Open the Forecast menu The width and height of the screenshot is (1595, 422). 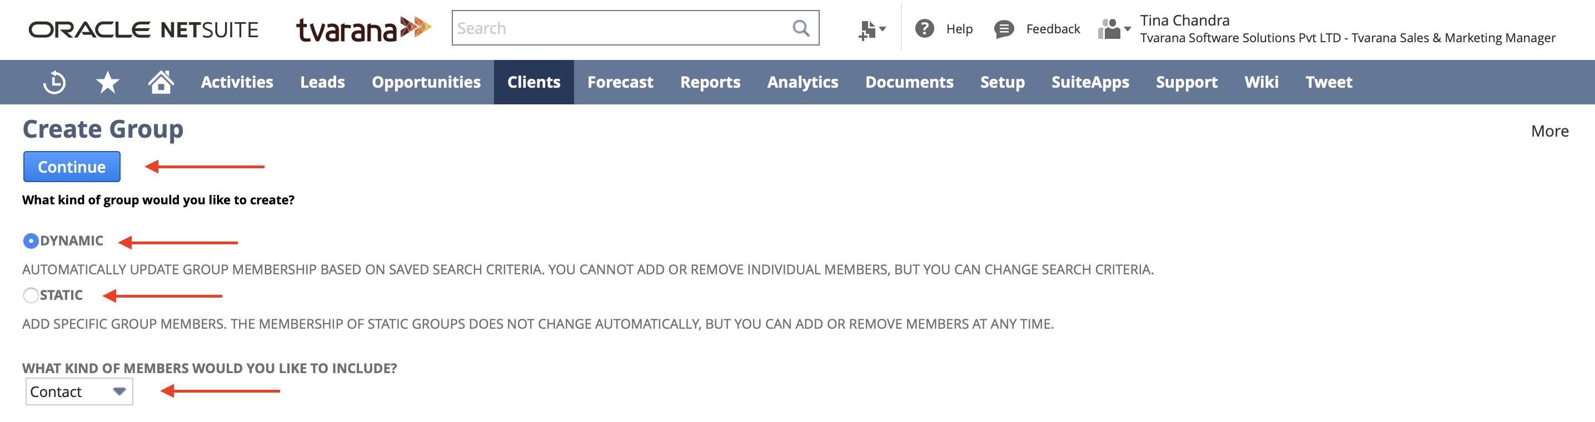pyautogui.click(x=620, y=82)
